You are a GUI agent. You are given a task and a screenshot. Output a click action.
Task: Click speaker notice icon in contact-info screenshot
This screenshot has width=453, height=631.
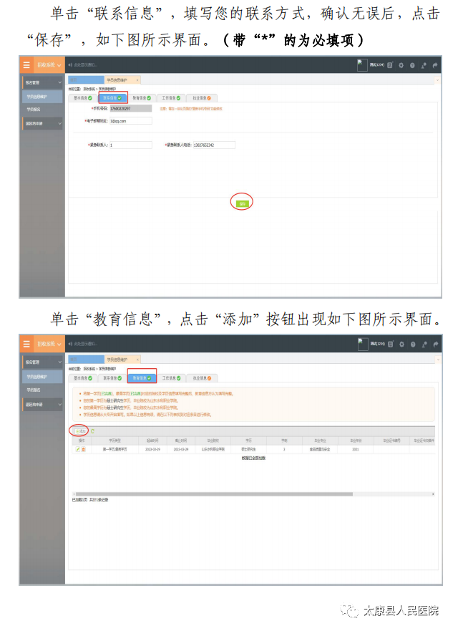(70, 64)
